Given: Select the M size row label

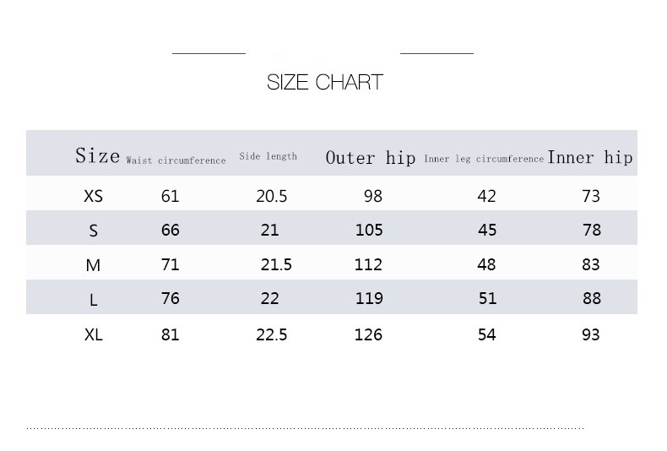Looking at the screenshot, I should [x=93, y=265].
